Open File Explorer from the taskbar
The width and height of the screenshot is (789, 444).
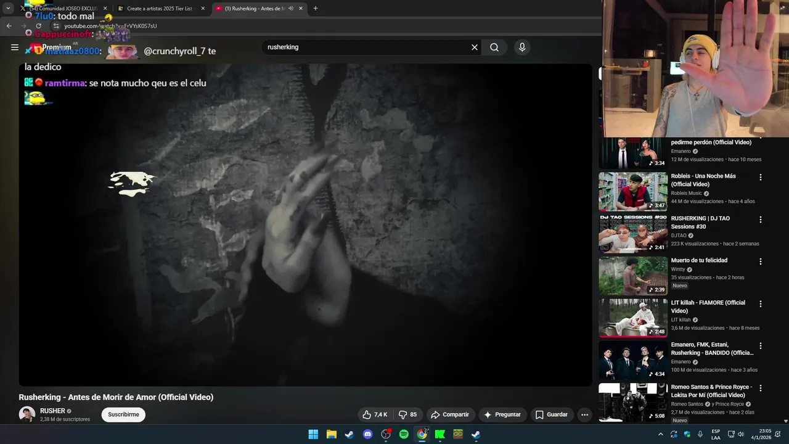331,434
